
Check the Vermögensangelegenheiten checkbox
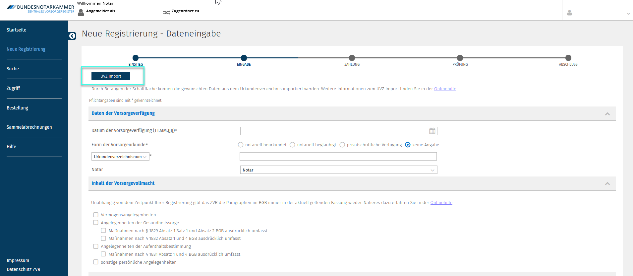96,215
